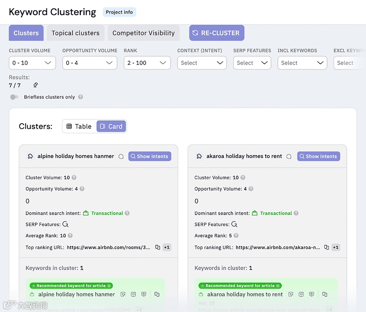The image size is (366, 312).
Task: Switch to Topical clusters tab
Action: [75, 33]
